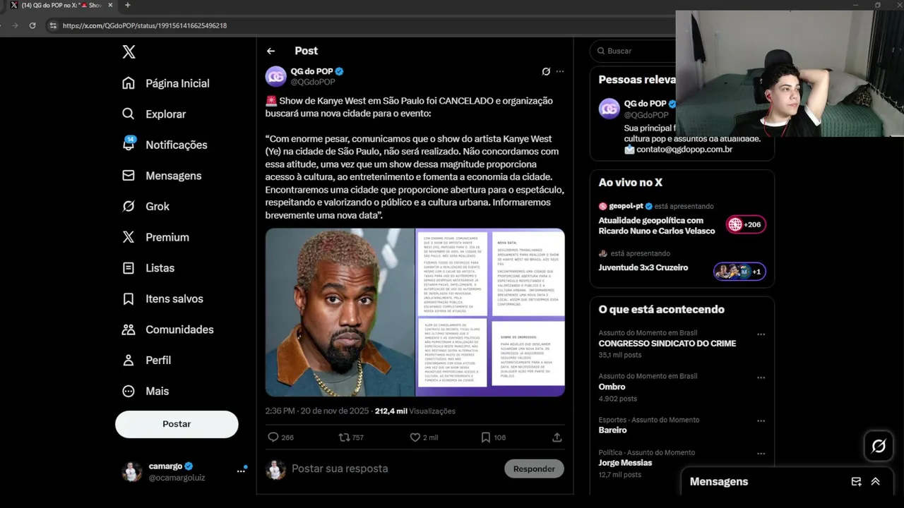The image size is (904, 508).
Task: Open the Juventude 3x3 Cruzeiro live space
Action: tap(643, 267)
